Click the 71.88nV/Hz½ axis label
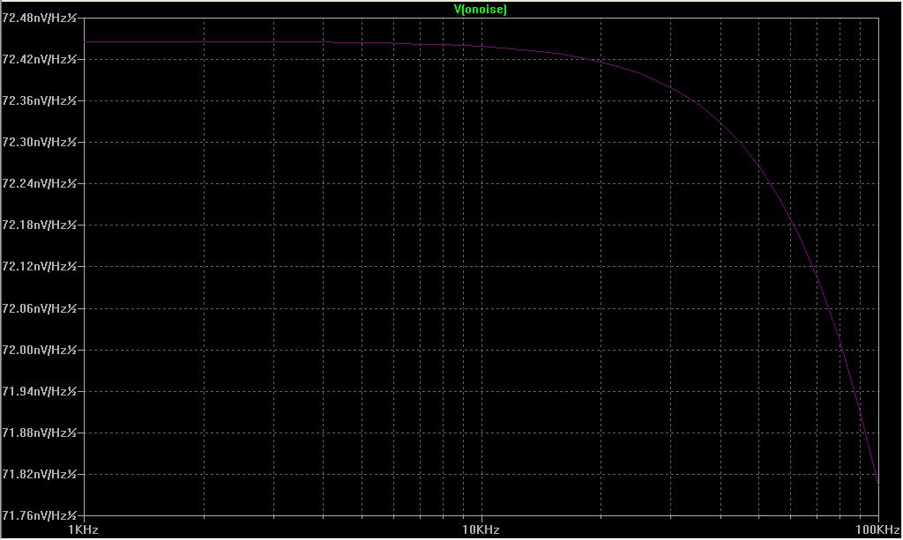The image size is (903, 540). [39, 433]
